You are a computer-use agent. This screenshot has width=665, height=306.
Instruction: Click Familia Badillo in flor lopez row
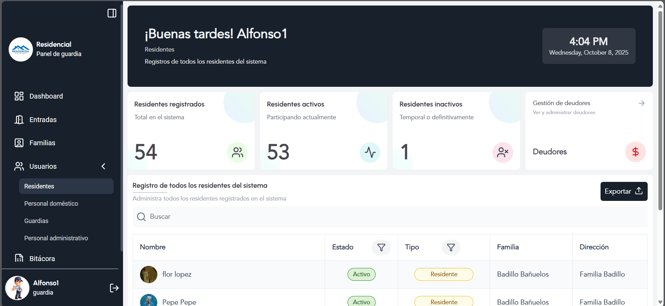[602, 274]
